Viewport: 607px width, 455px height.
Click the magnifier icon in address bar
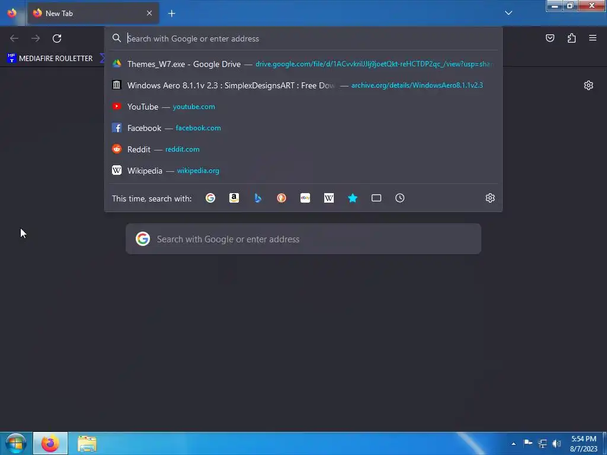(117, 38)
